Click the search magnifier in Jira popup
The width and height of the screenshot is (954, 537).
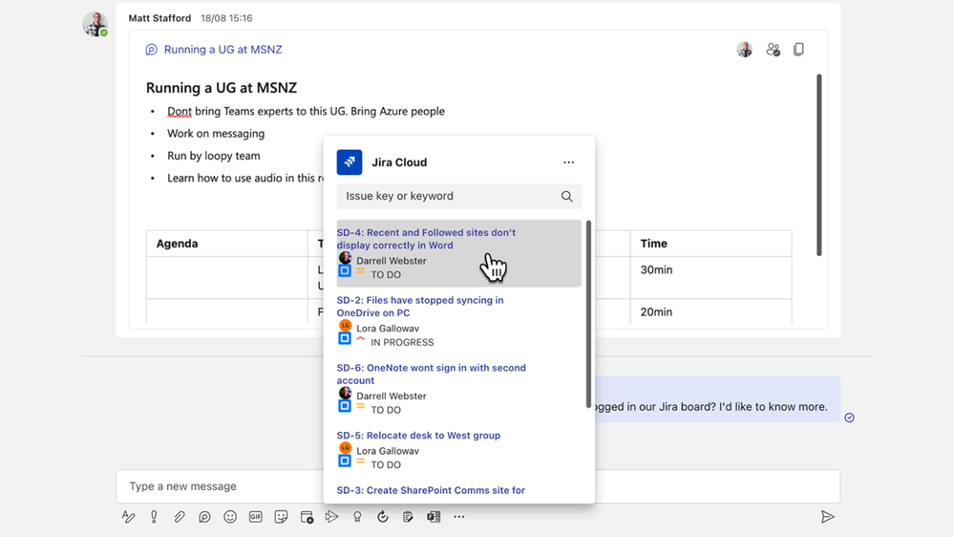click(x=566, y=196)
